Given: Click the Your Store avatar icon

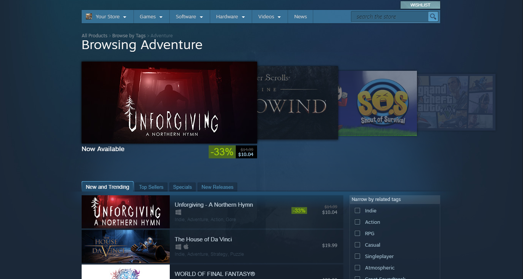Looking at the screenshot, I should tap(89, 16).
